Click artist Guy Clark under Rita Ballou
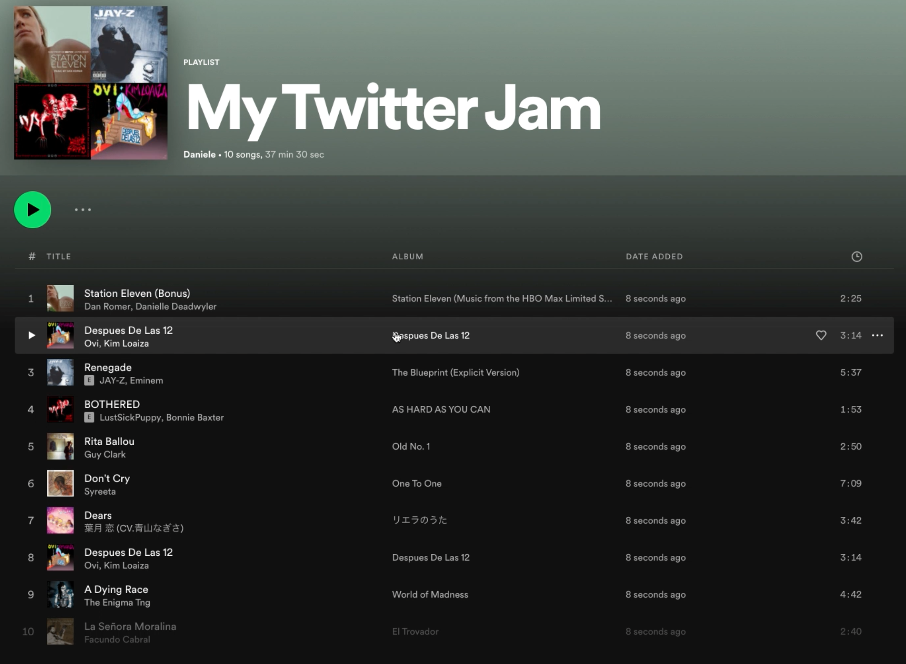The height and width of the screenshot is (664, 906). 105,454
